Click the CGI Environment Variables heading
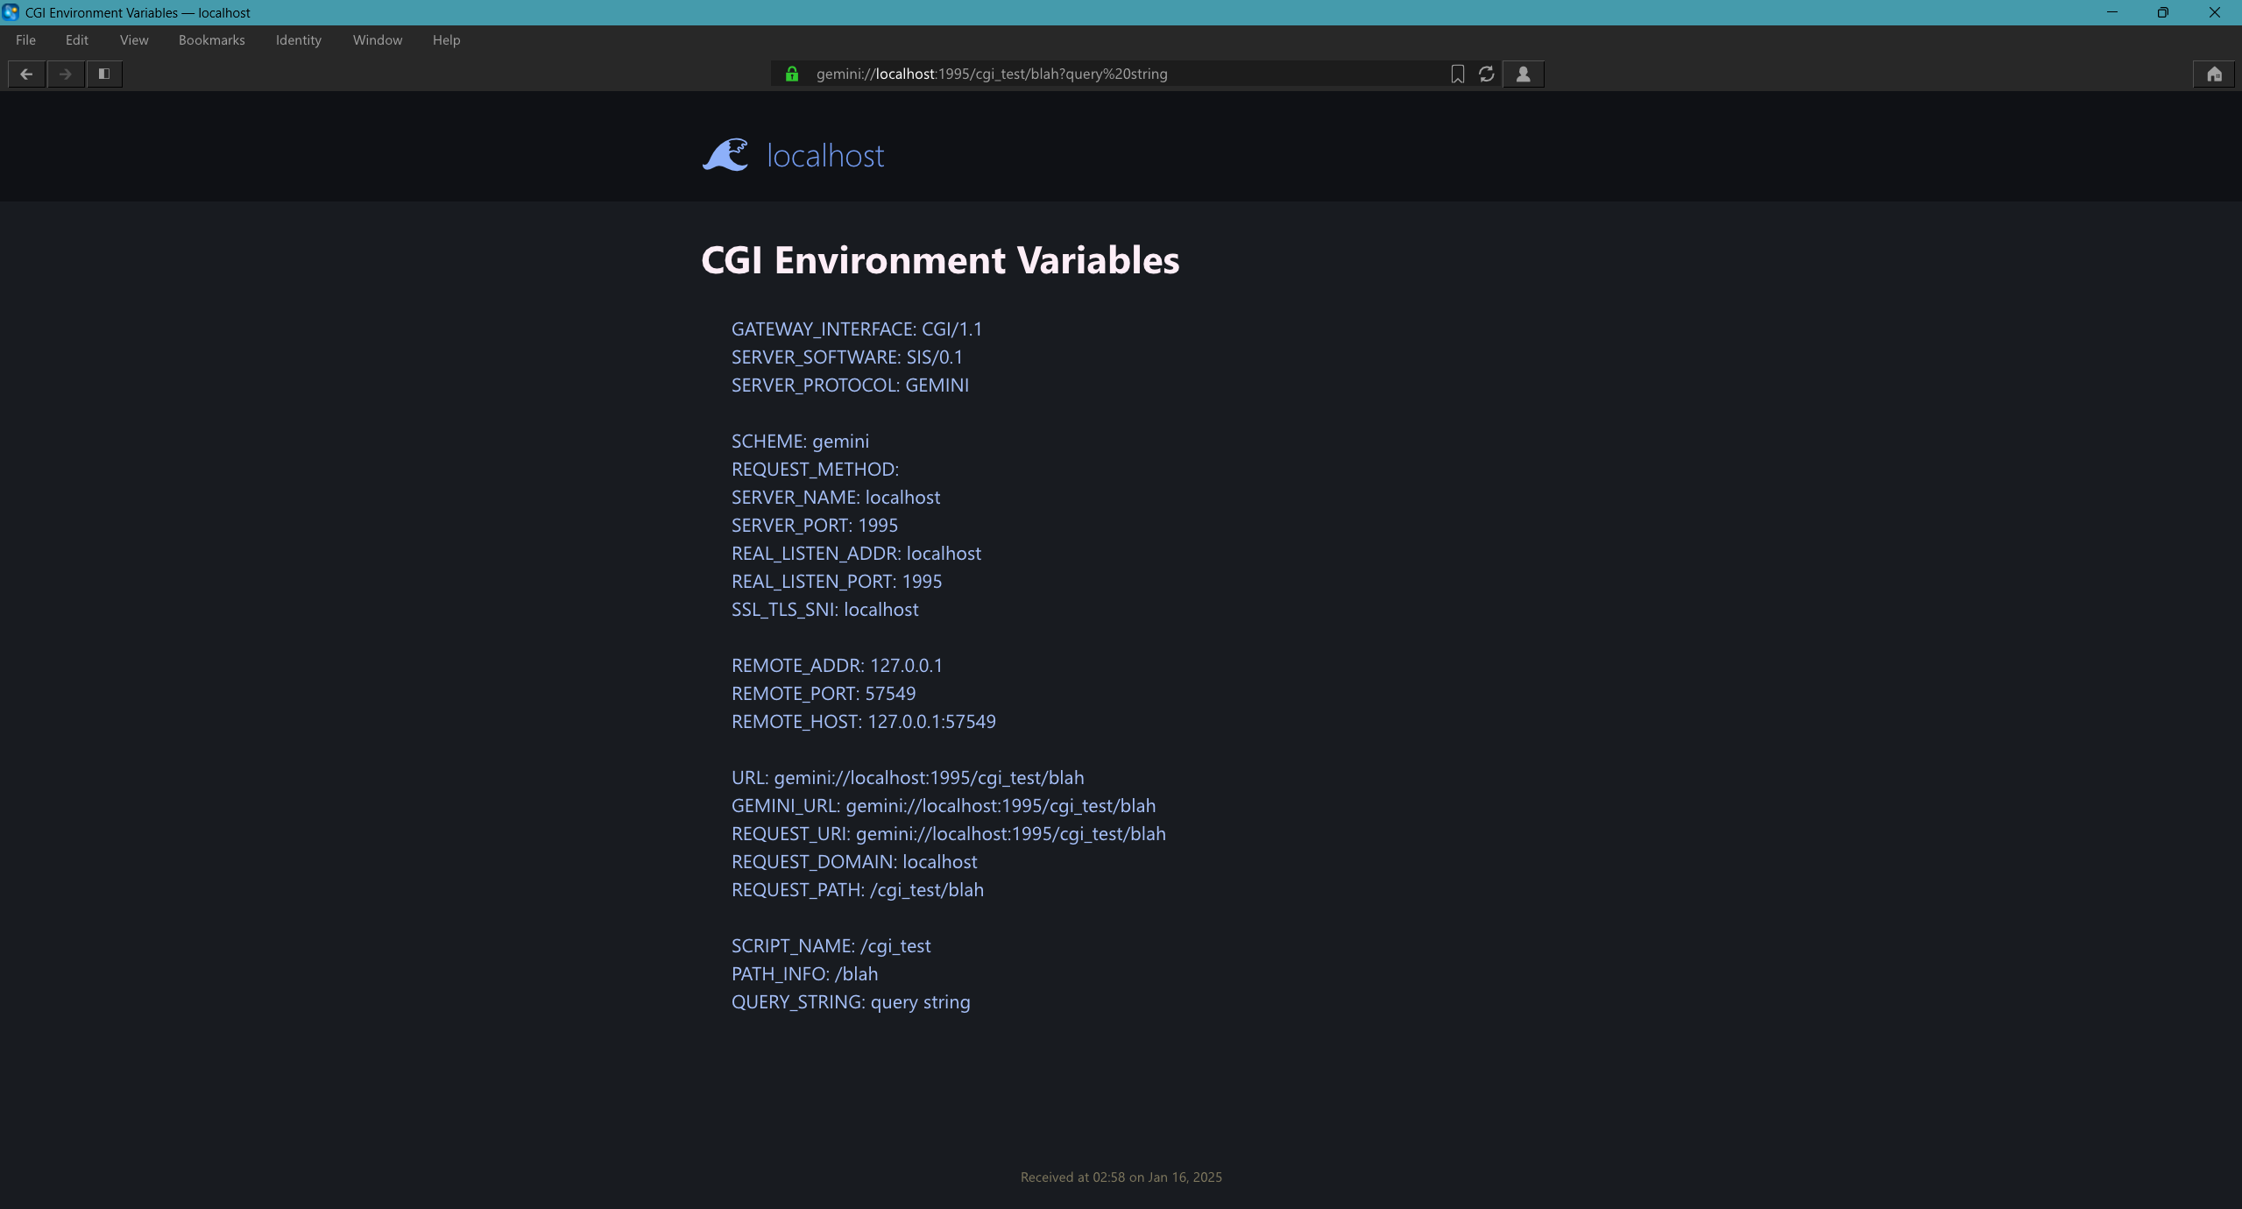This screenshot has width=2242, height=1209. [x=940, y=260]
